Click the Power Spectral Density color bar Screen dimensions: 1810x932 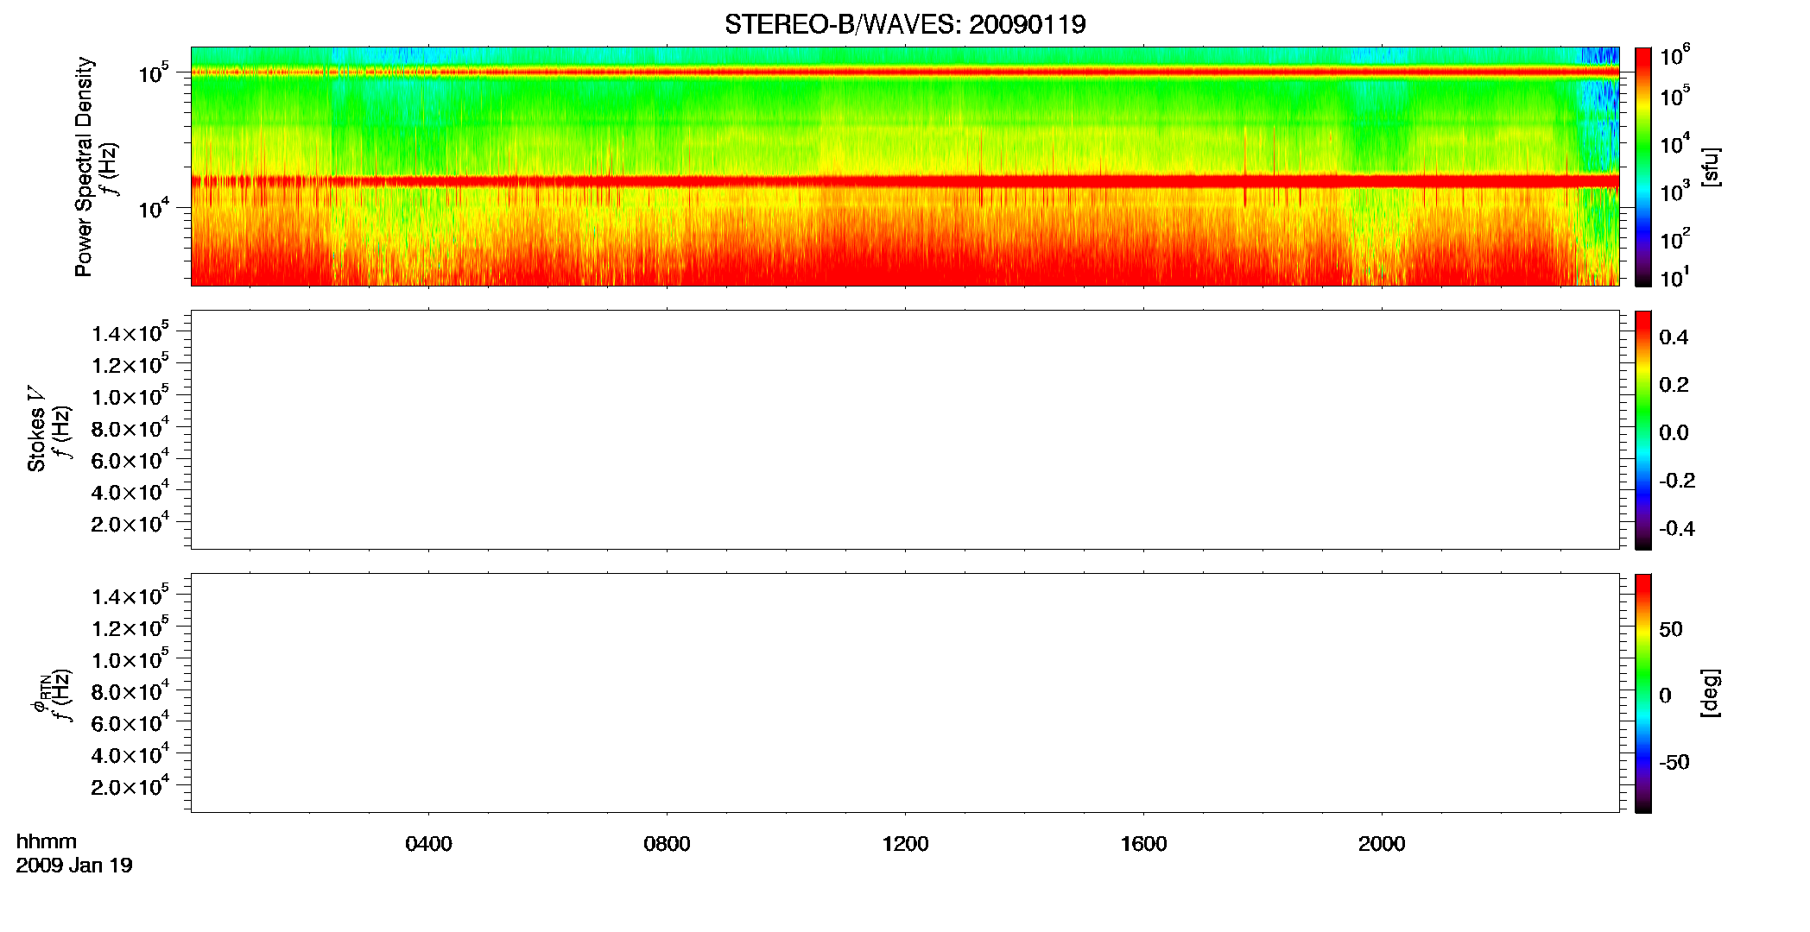pyautogui.click(x=1643, y=167)
